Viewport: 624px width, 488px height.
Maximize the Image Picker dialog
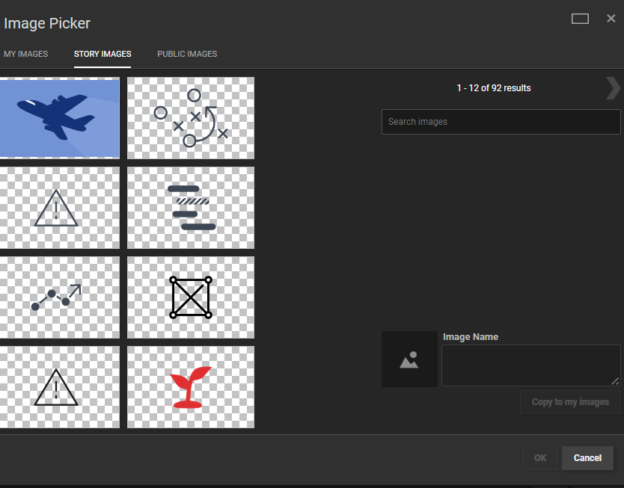click(580, 19)
